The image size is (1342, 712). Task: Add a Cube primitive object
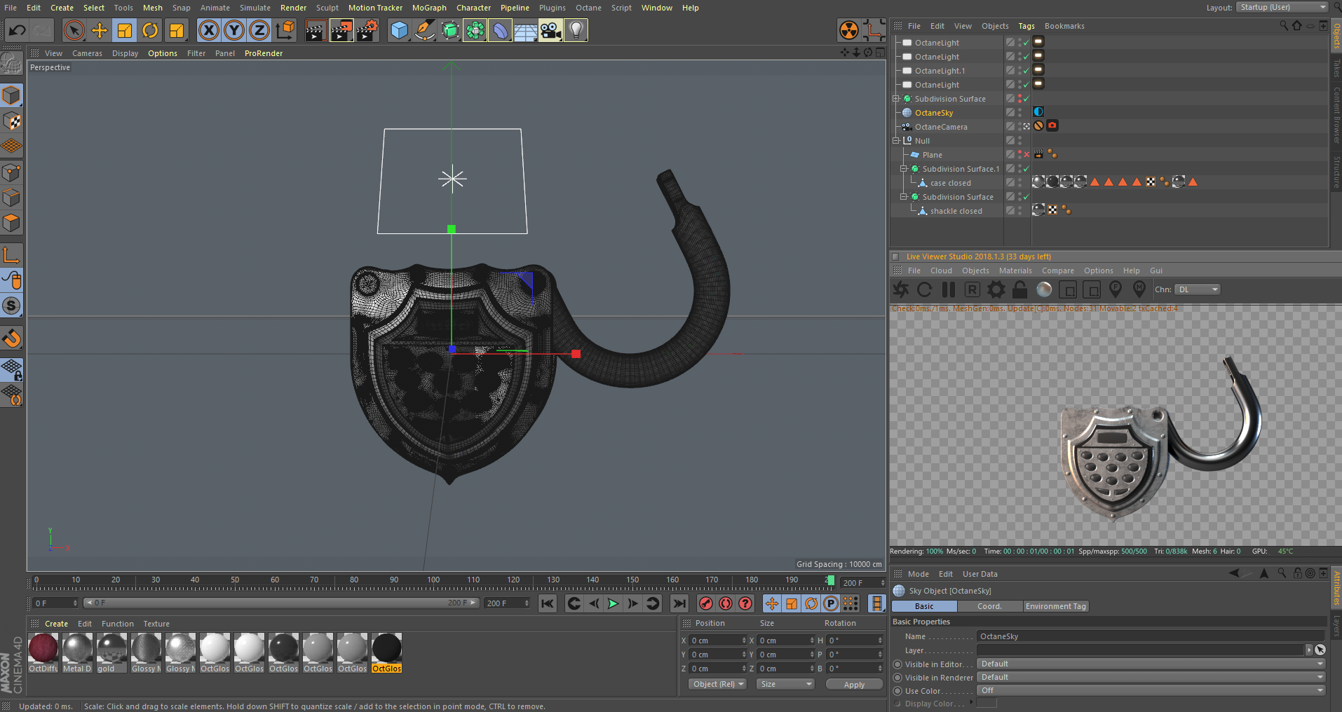click(x=399, y=30)
